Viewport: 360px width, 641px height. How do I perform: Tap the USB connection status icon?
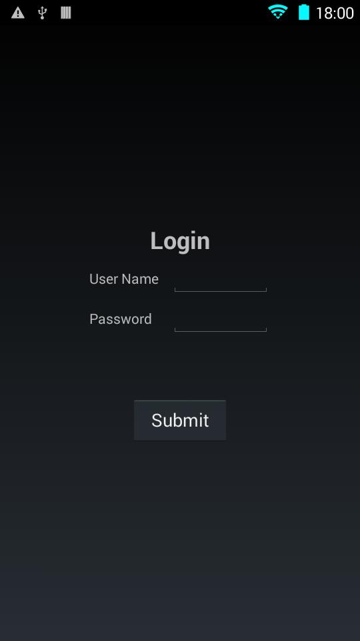point(42,13)
